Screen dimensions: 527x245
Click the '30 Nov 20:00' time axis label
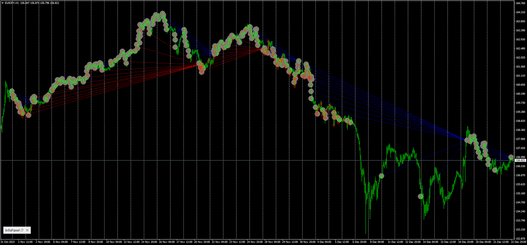click(308, 242)
